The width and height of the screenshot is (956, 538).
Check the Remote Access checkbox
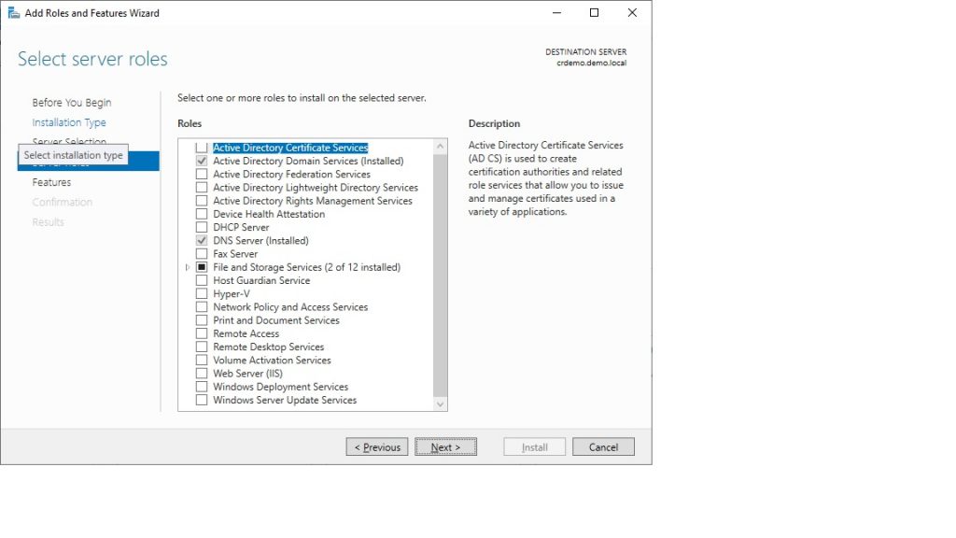tap(202, 333)
